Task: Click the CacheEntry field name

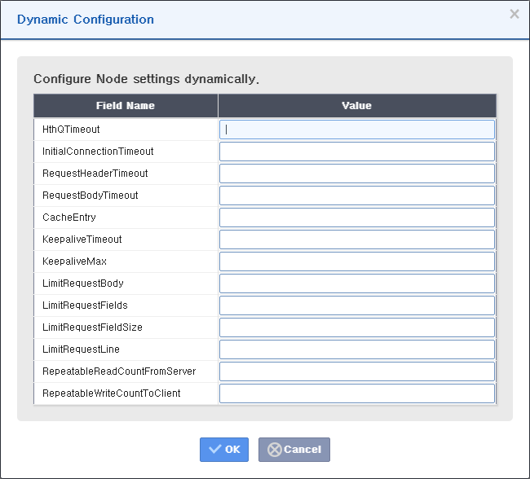Action: pos(69,218)
